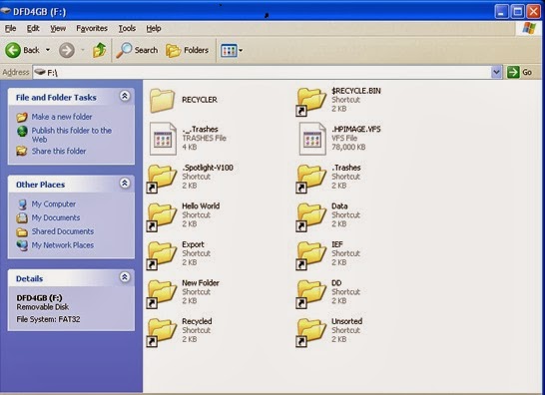Open My Computer link

coord(54,203)
